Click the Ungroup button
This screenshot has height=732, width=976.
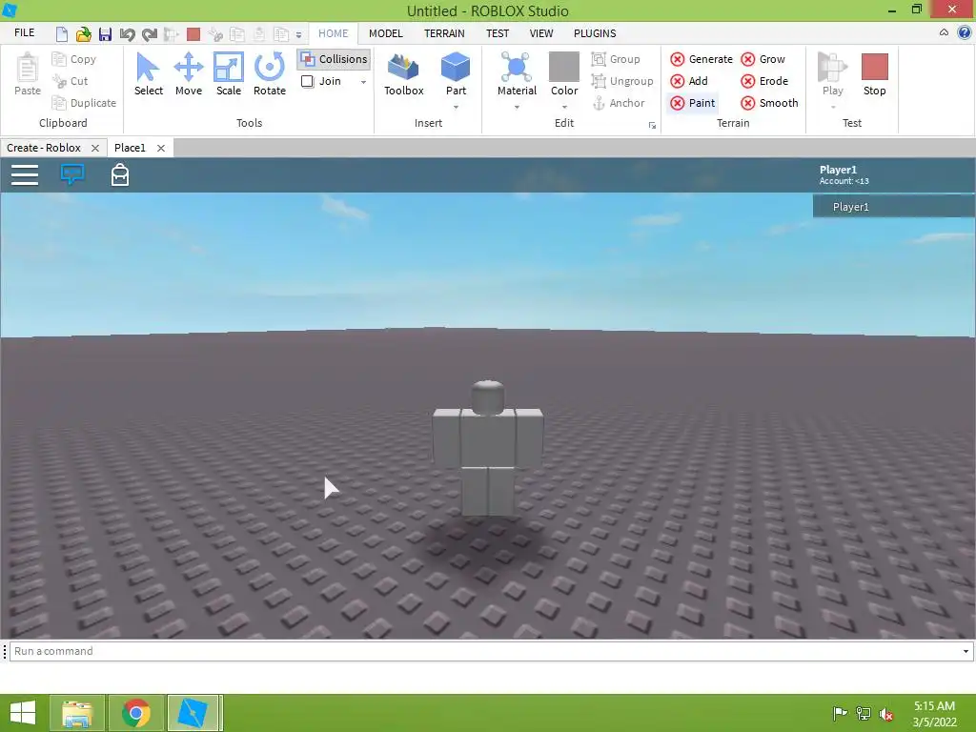point(621,81)
